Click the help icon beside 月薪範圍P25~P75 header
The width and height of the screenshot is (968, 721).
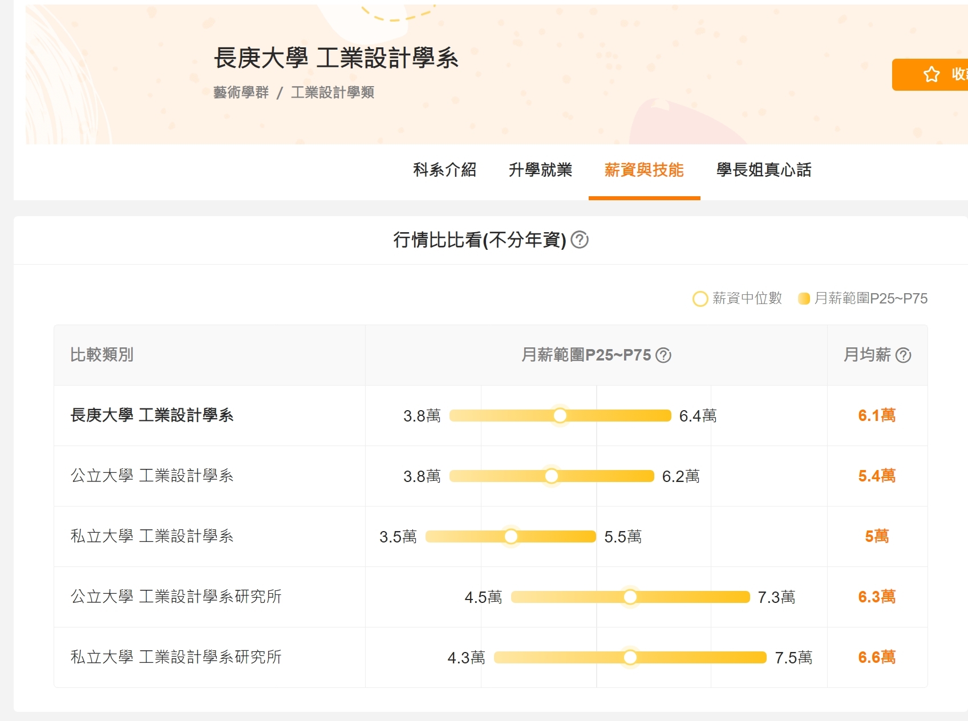[663, 355]
